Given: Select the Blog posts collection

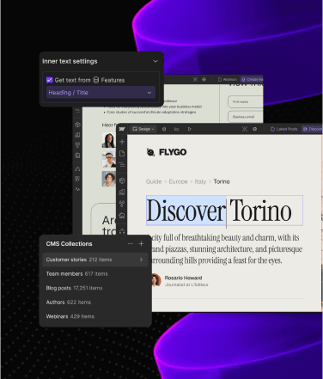Looking at the screenshot, I should (74, 288).
